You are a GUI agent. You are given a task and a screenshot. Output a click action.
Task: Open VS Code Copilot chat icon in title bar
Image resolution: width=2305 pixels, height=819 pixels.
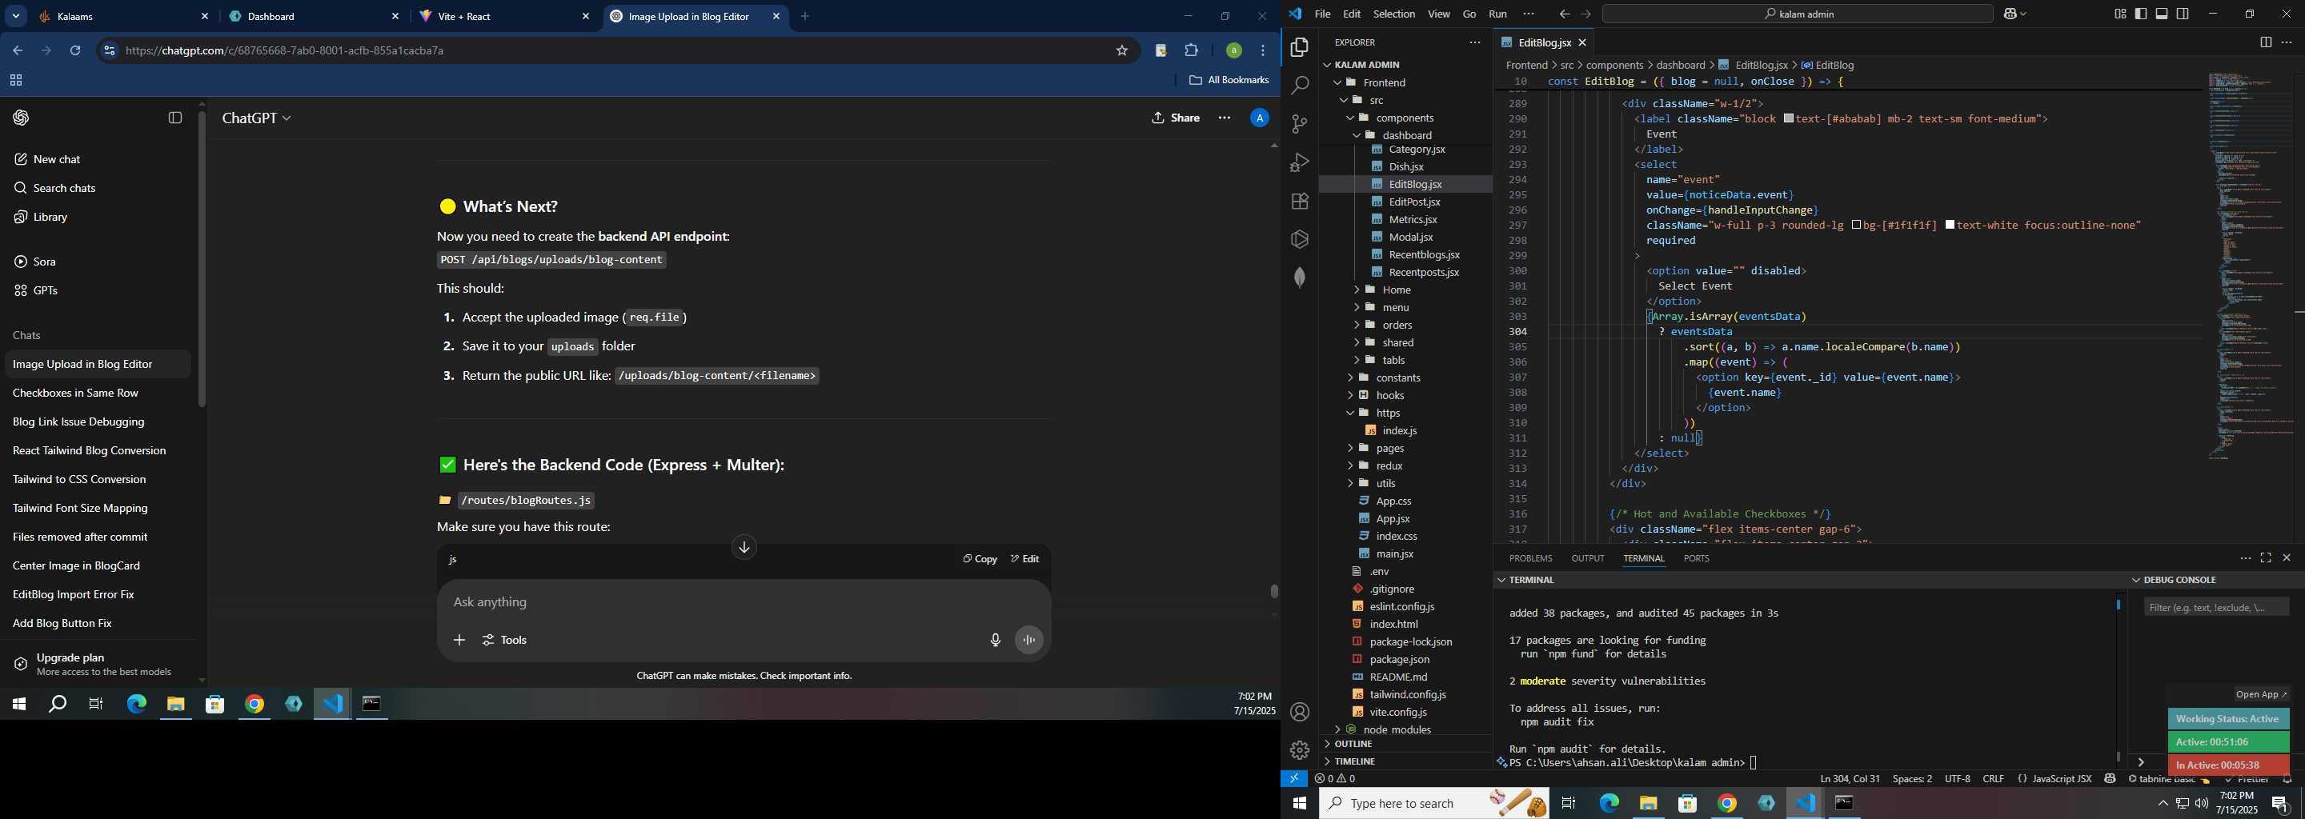click(2010, 14)
